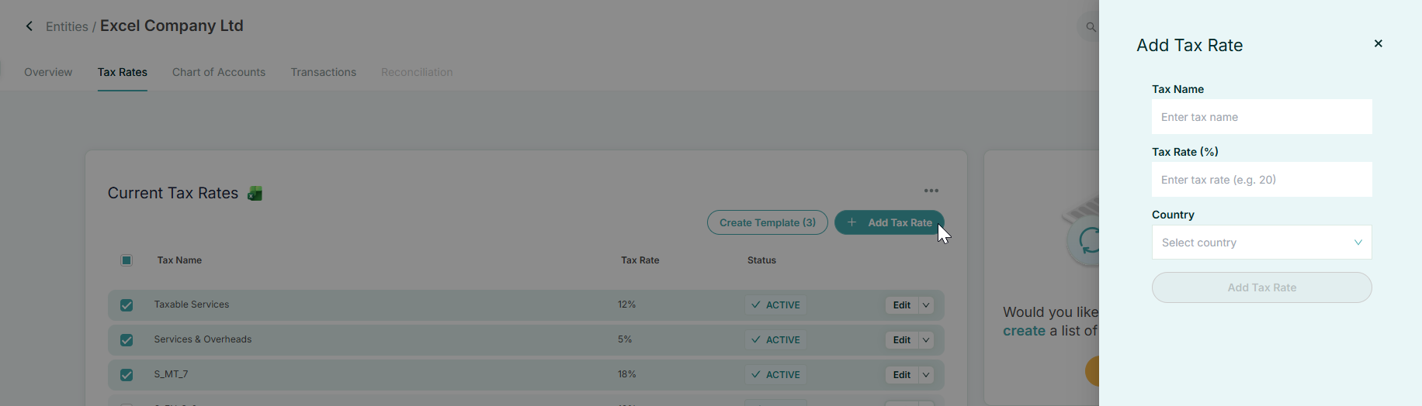Click the Excel export icon beside Current Tax Rates

(255, 194)
